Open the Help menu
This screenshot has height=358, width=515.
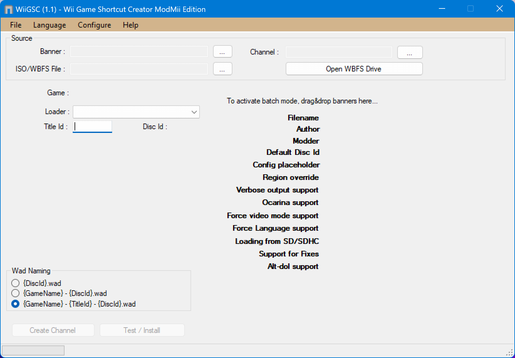[130, 25]
